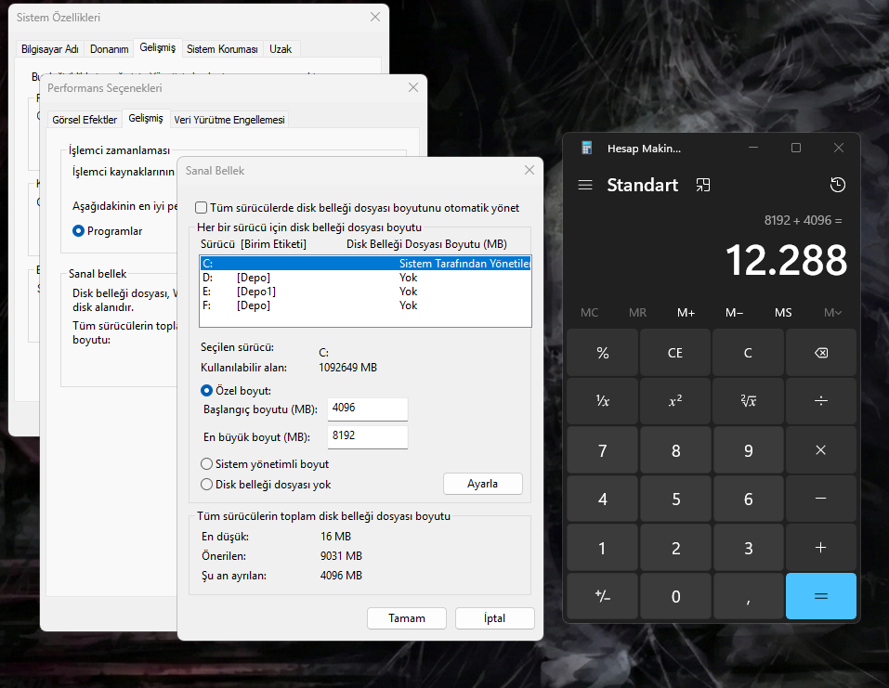889x688 pixels.
Task: Open Donanım tab in Sistem Özellikleri
Action: (109, 49)
